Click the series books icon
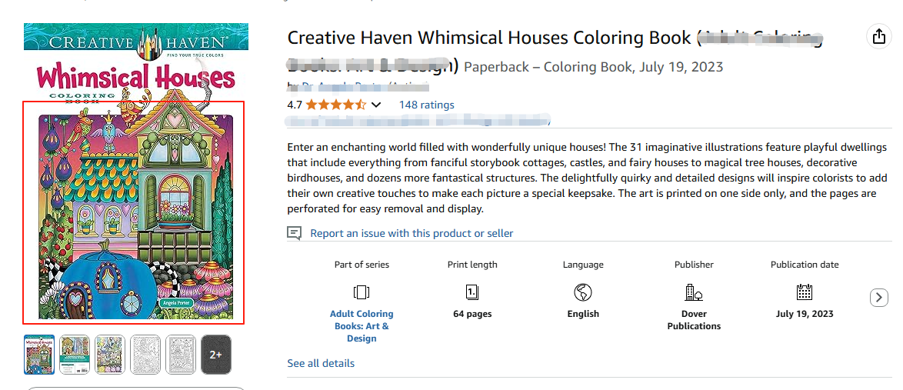Image resolution: width=903 pixels, height=390 pixels. pos(362,292)
